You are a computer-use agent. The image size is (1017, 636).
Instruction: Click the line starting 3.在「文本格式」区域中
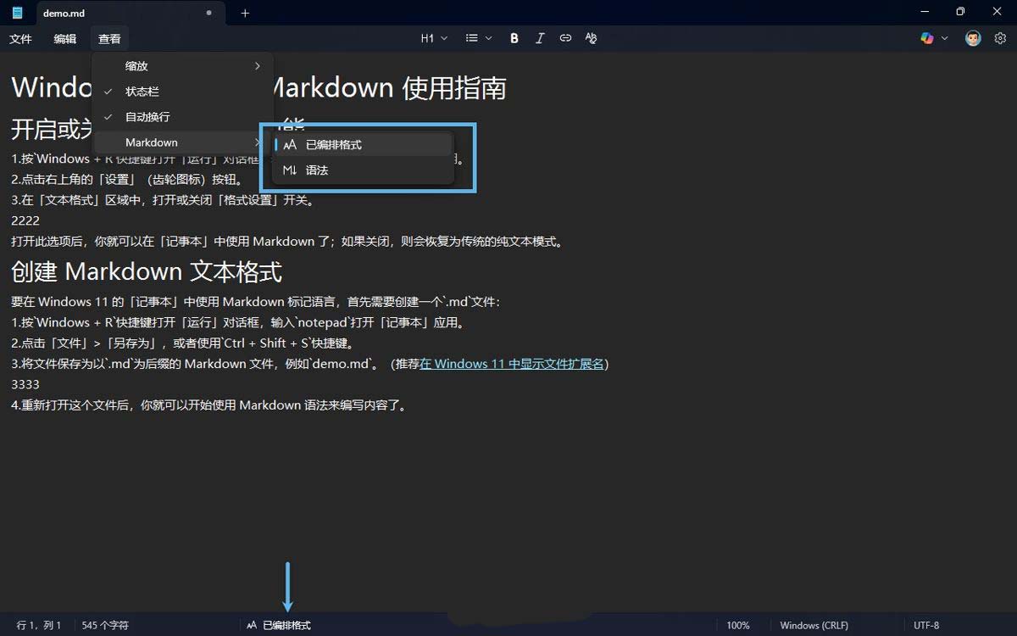click(x=164, y=200)
